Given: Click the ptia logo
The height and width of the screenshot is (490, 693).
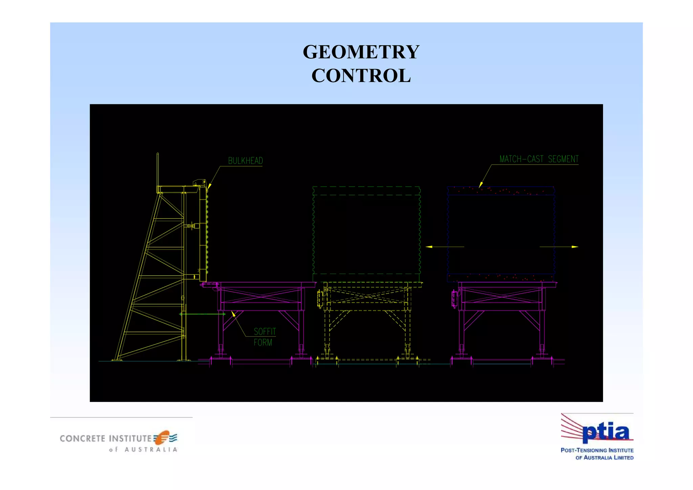Looking at the screenshot, I should tap(597, 428).
